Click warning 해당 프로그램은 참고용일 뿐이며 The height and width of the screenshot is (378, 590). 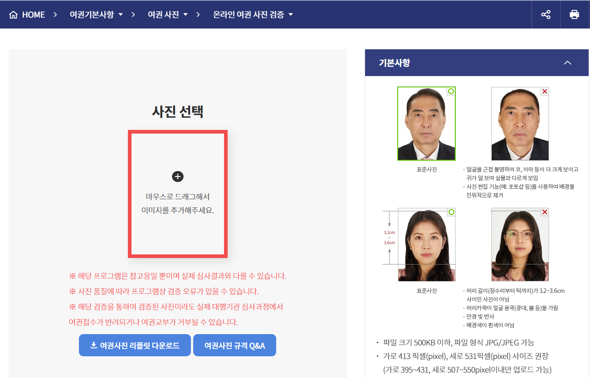click(x=178, y=276)
